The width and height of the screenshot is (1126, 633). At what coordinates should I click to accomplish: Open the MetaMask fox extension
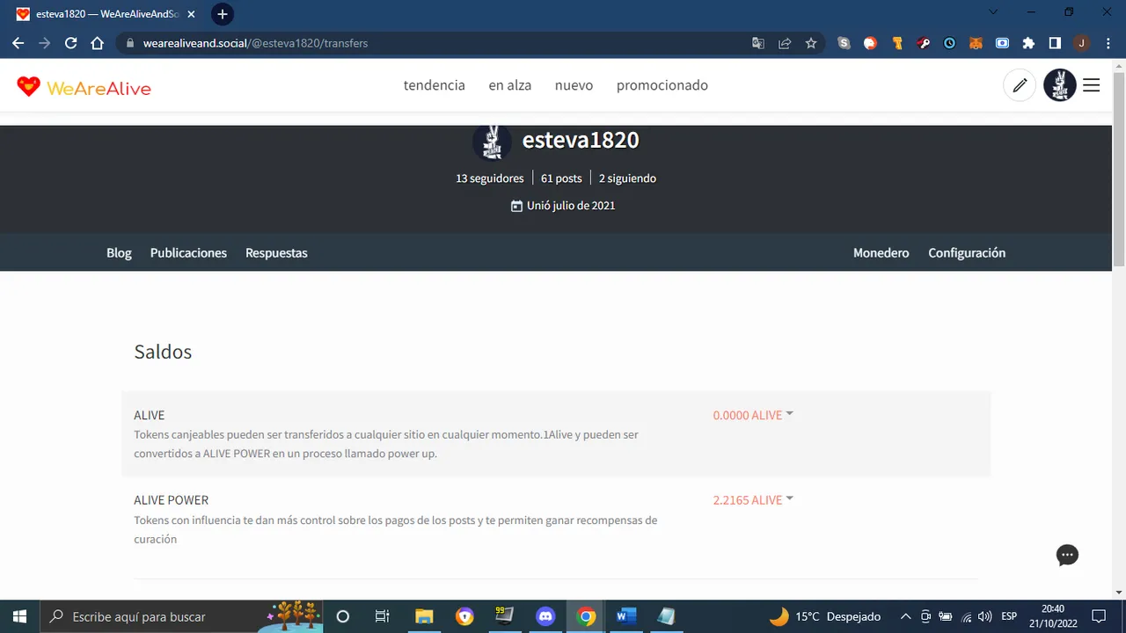click(976, 43)
